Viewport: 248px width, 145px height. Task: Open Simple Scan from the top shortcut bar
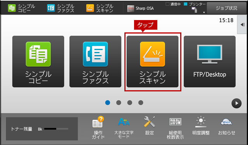(100, 8)
